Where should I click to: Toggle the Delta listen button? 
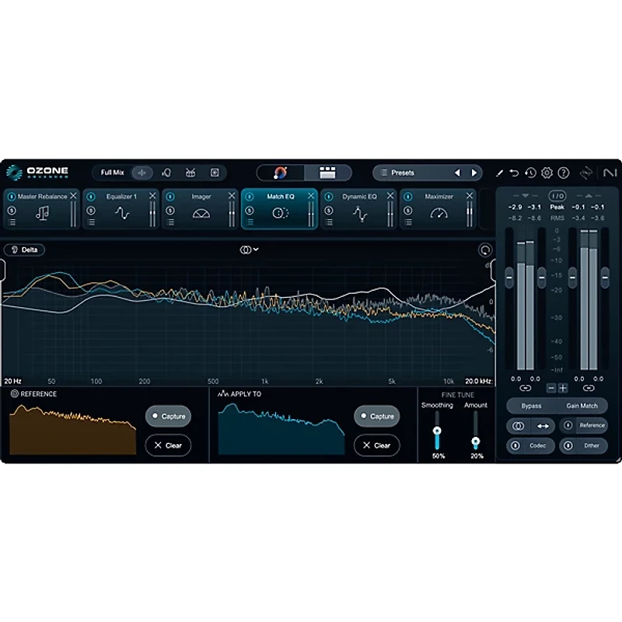click(24, 250)
